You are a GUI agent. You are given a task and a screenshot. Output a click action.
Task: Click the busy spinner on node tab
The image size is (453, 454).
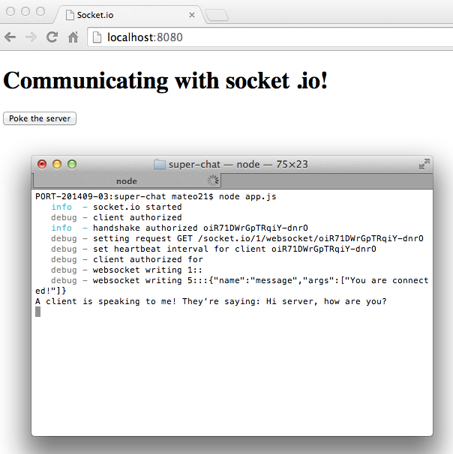pos(213,181)
